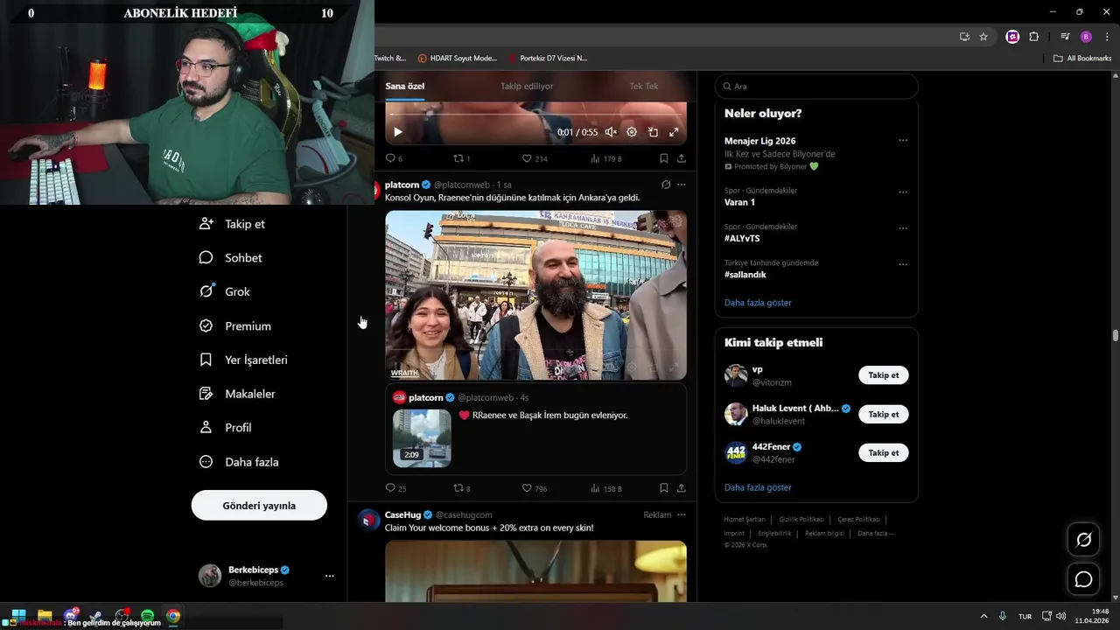Follow vp @vitorizm

tap(884, 375)
